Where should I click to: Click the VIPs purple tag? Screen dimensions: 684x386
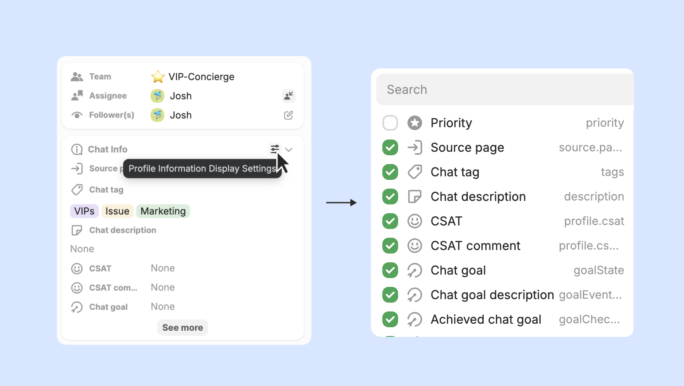click(84, 211)
